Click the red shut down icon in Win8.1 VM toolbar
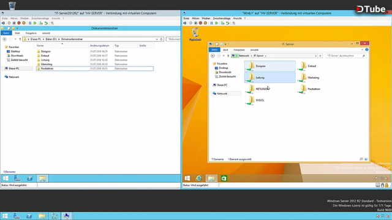This screenshot has height=220, width=392. (200, 23)
